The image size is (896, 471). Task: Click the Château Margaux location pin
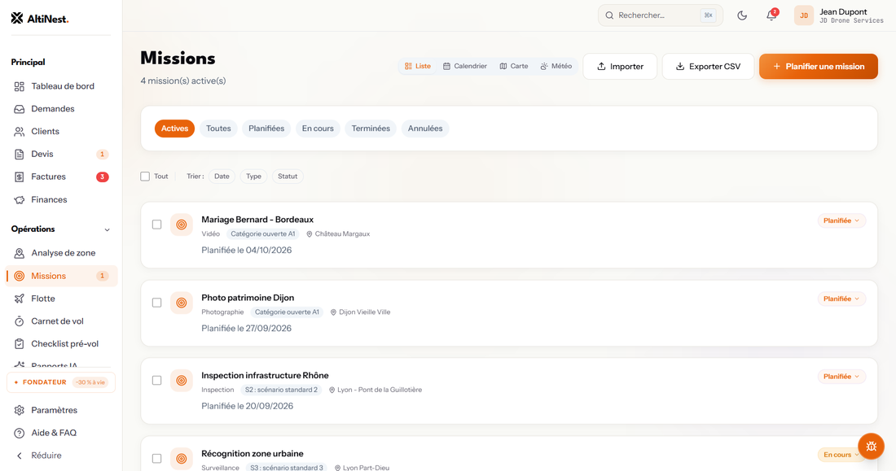point(310,234)
